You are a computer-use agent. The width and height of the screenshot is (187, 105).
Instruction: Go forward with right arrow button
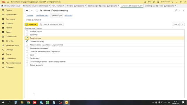tap(32, 10)
